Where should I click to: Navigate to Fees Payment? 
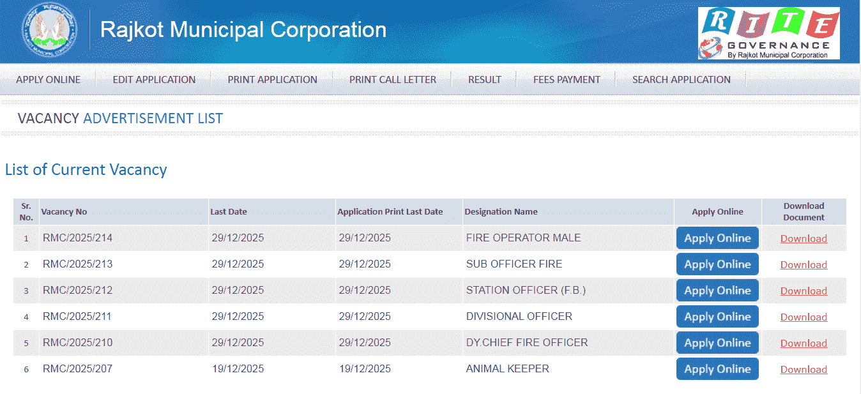pyautogui.click(x=567, y=80)
